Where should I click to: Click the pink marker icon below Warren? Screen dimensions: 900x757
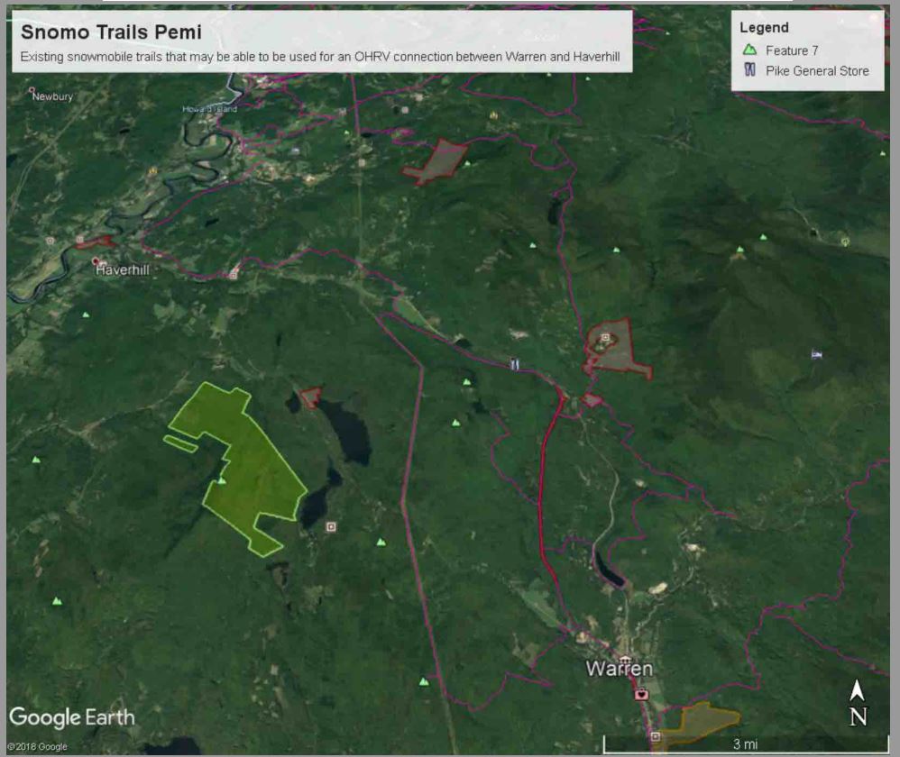coord(641,694)
